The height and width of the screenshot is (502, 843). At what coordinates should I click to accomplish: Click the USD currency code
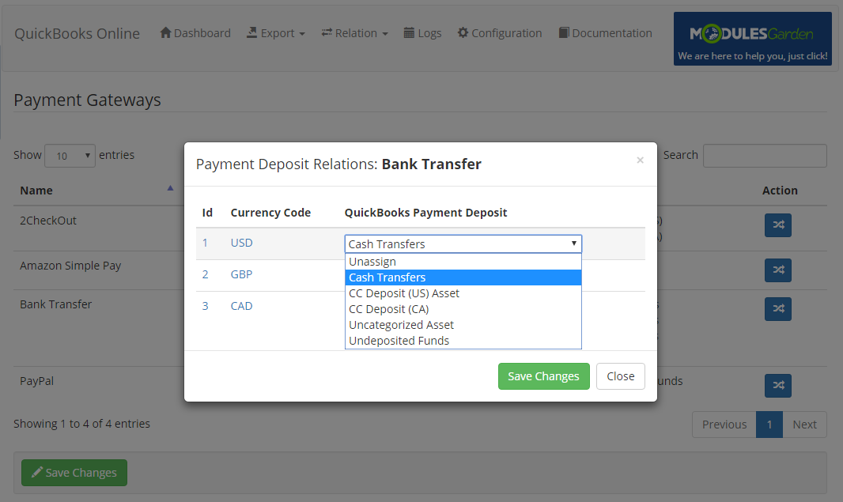(x=241, y=243)
